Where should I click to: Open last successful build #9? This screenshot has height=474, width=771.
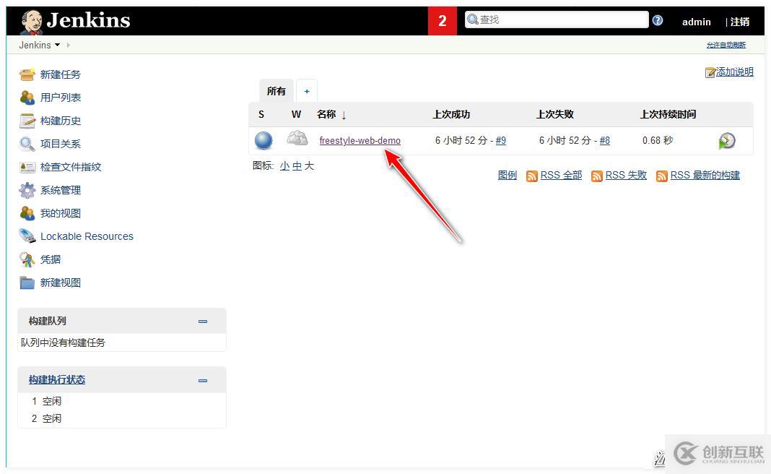tap(500, 140)
